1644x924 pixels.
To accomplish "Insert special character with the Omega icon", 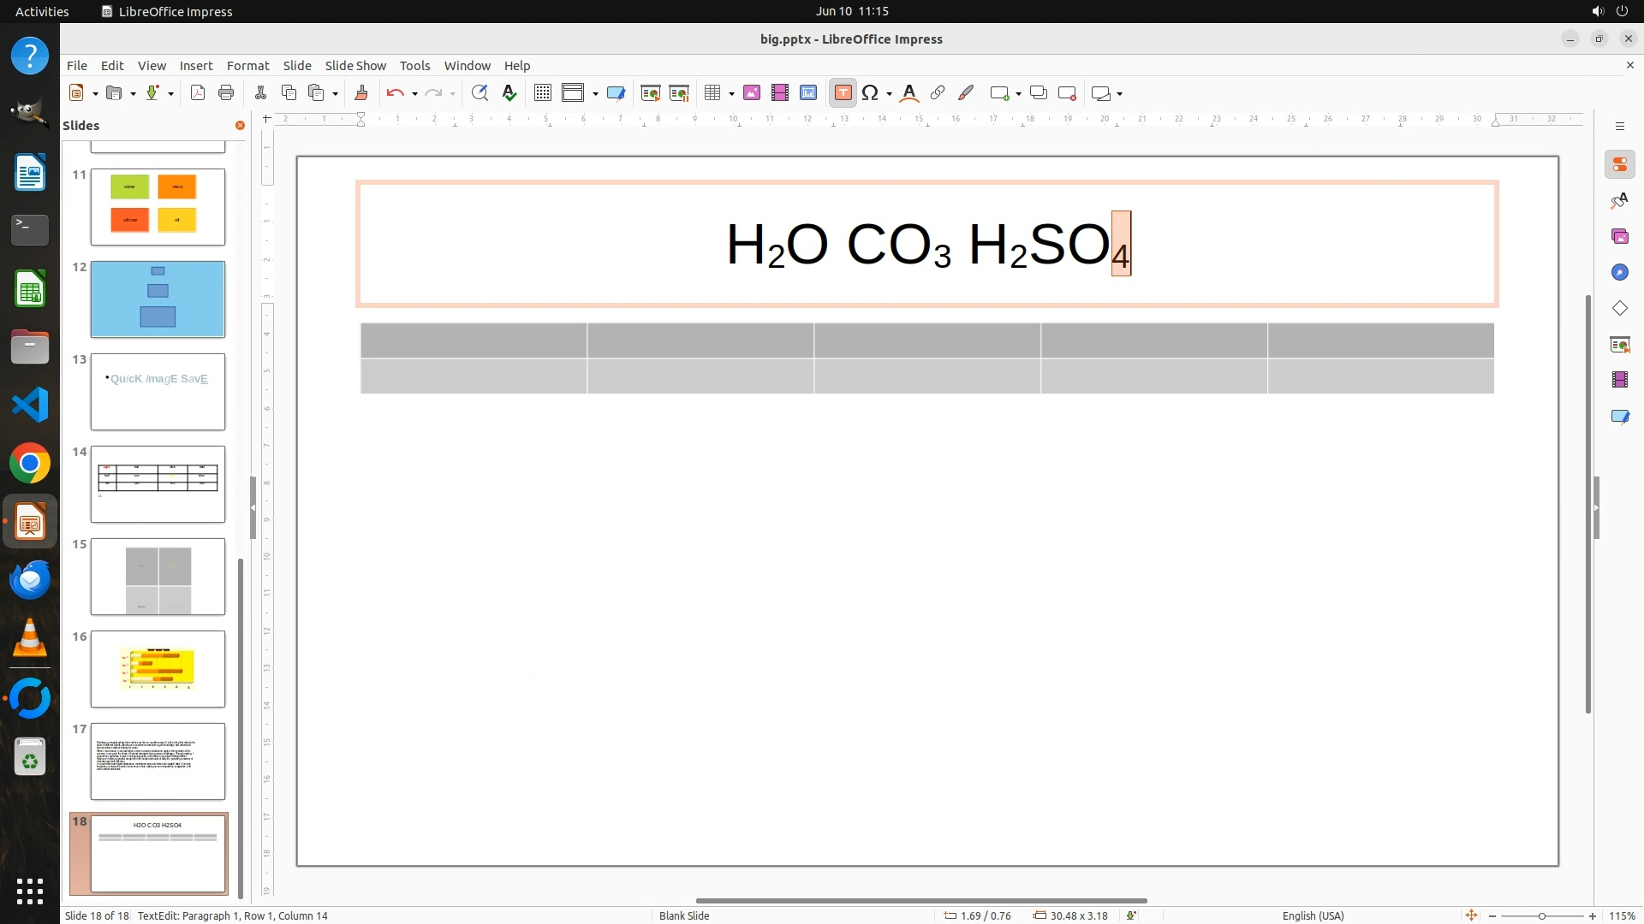I will pos(870,93).
